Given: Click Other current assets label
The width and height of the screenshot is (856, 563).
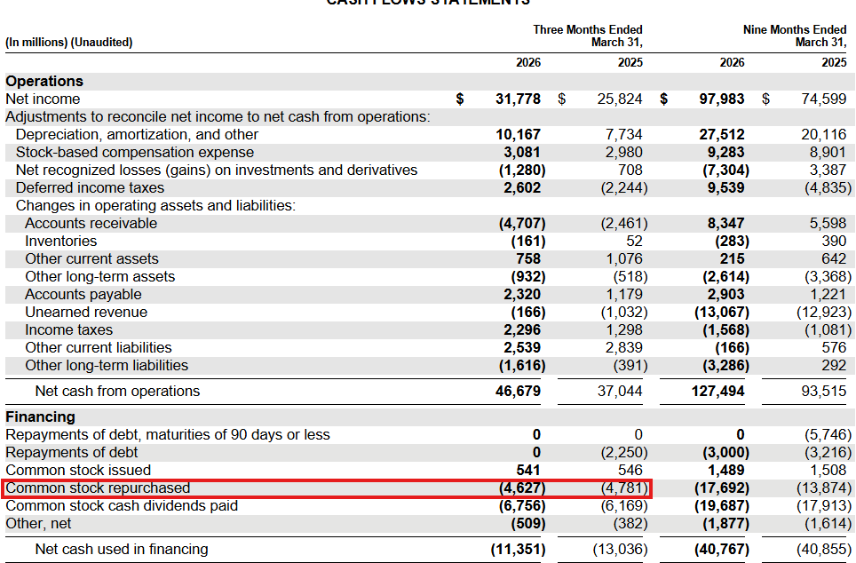Looking at the screenshot, I should [91, 258].
